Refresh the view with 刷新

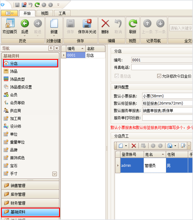click(x=132, y=26)
